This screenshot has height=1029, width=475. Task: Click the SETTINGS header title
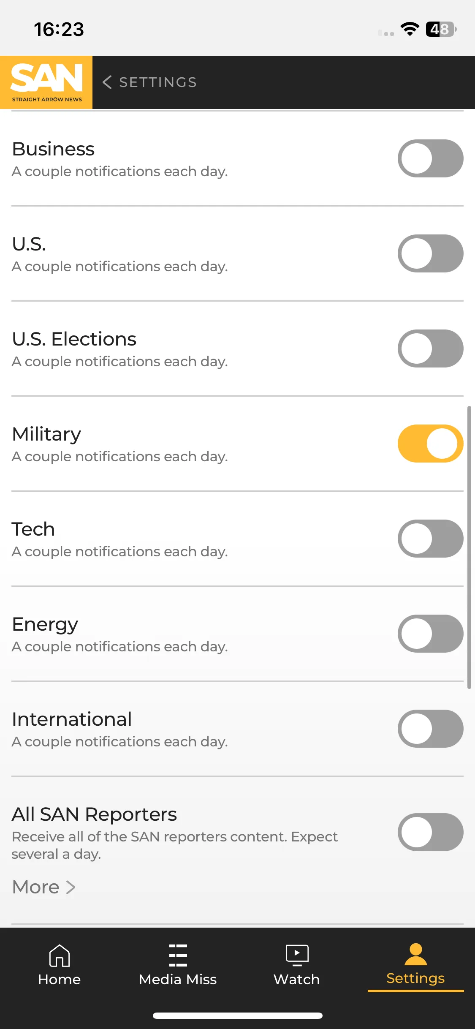point(158,82)
